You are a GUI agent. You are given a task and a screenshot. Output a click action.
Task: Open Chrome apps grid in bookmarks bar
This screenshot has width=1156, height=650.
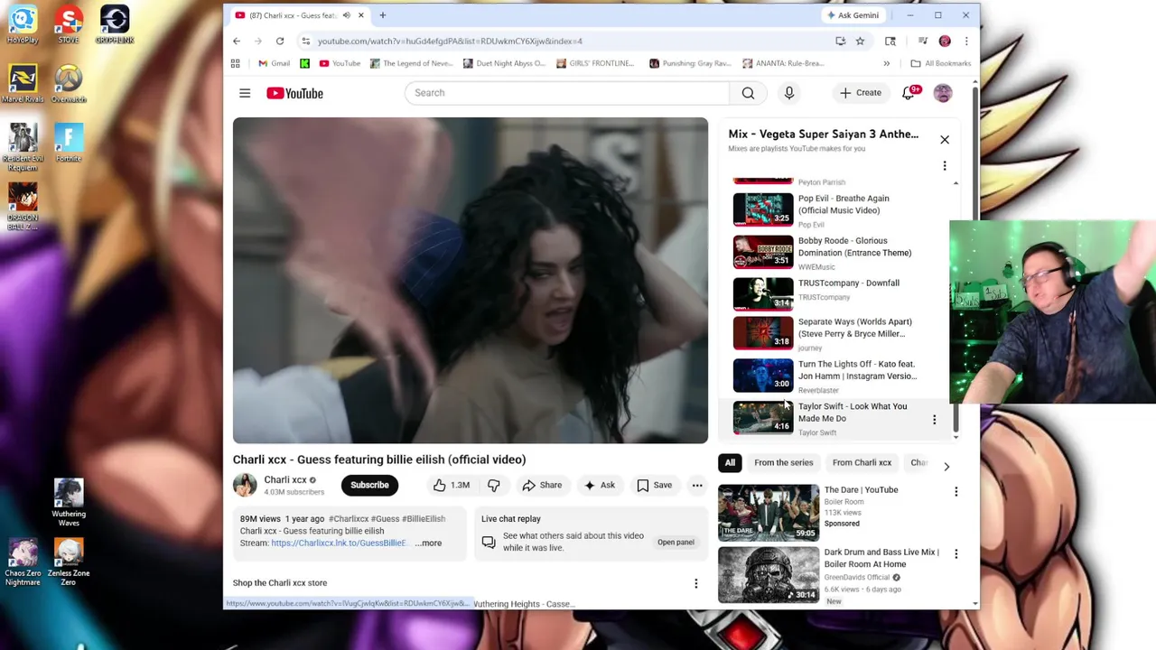pos(236,63)
